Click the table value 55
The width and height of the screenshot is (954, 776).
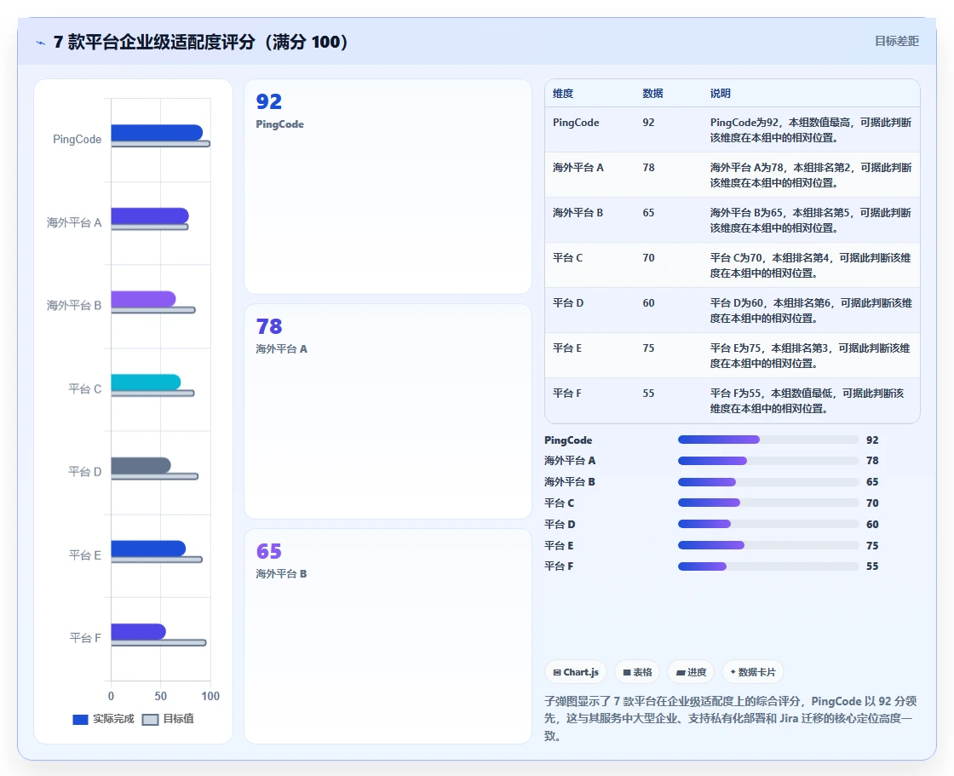[x=648, y=394]
